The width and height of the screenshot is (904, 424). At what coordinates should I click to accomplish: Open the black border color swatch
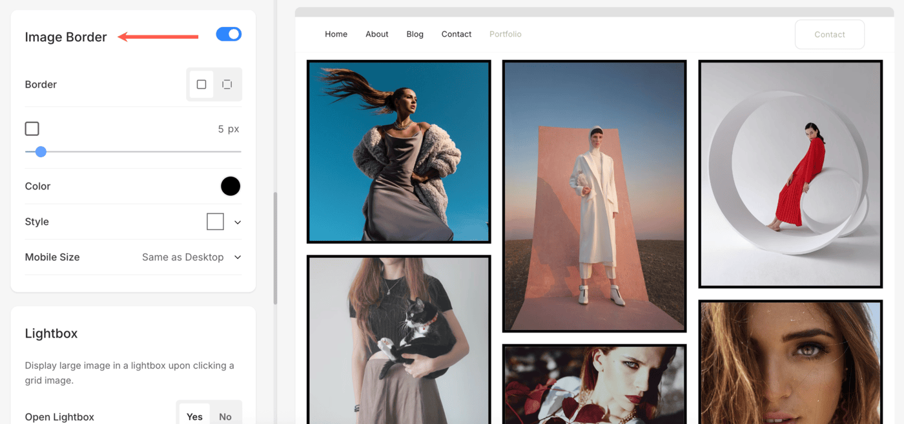point(231,186)
